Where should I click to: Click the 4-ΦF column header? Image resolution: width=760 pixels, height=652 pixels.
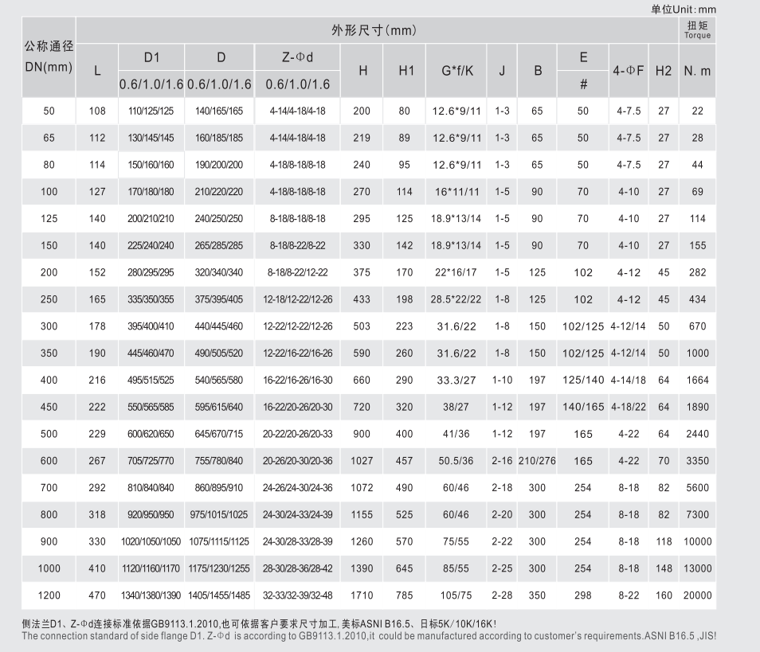coord(628,70)
